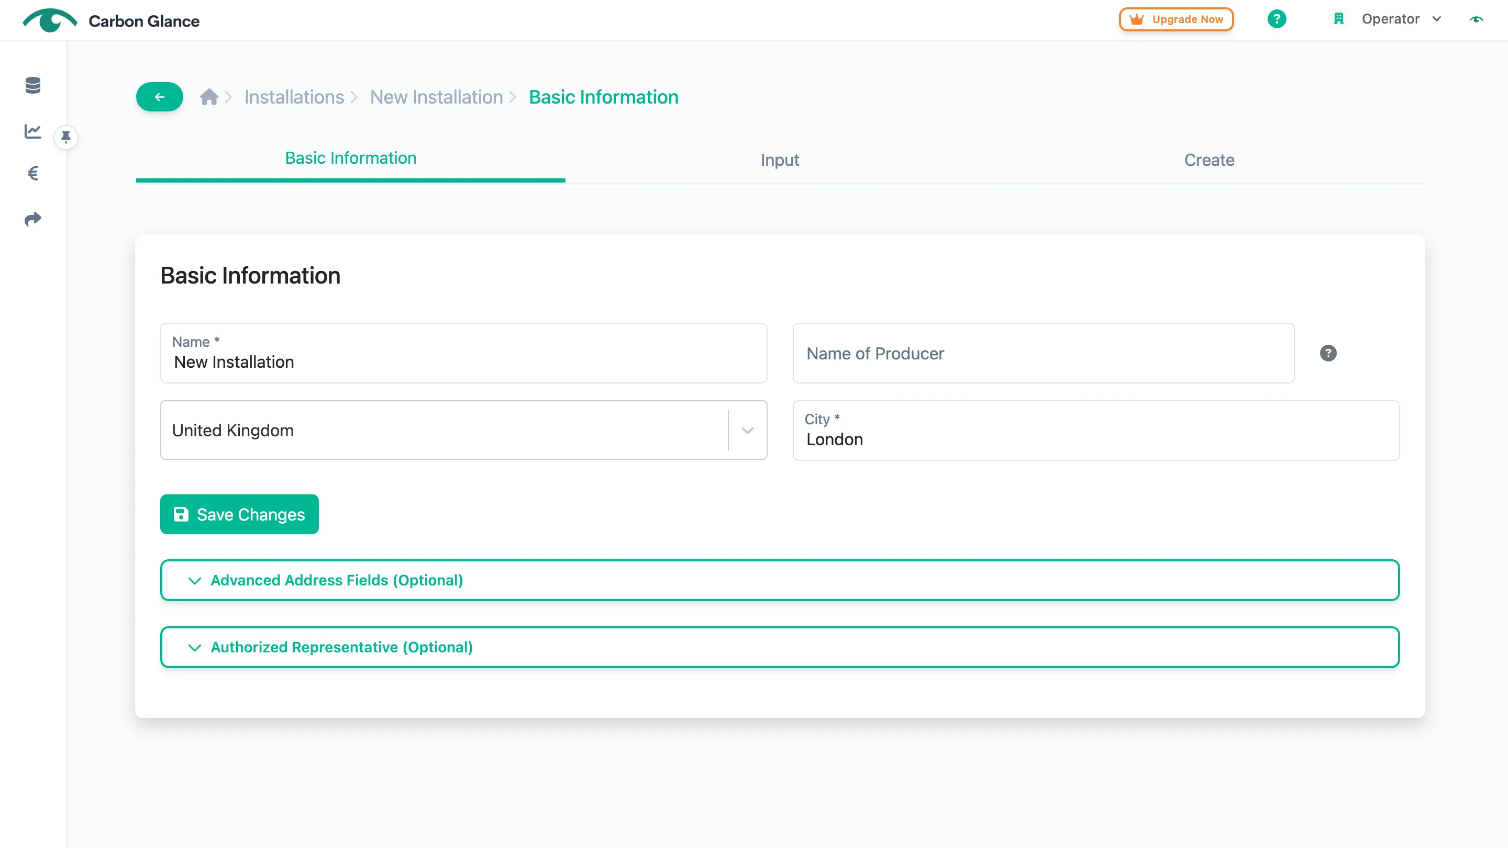1508x848 pixels.
Task: Expand Advanced Address Fields (Optional)
Action: 780,580
